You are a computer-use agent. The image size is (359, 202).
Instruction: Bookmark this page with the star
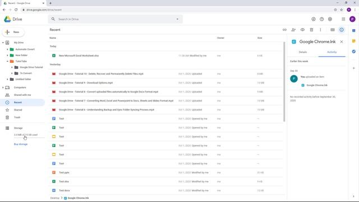(x=342, y=10)
